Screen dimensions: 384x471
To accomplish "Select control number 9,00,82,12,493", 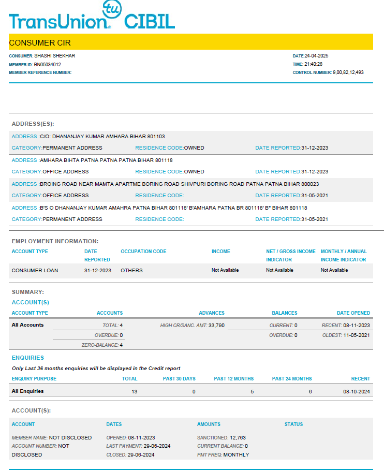I will click(348, 72).
